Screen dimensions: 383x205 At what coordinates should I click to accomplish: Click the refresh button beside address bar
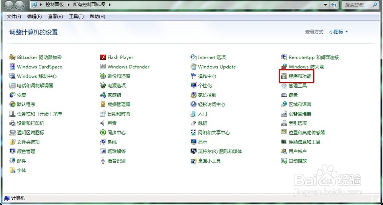point(334,5)
